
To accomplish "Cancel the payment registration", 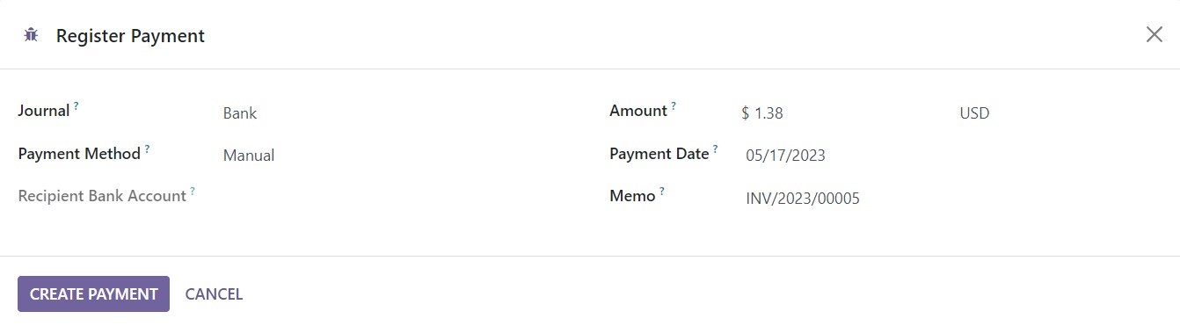I will click(214, 294).
